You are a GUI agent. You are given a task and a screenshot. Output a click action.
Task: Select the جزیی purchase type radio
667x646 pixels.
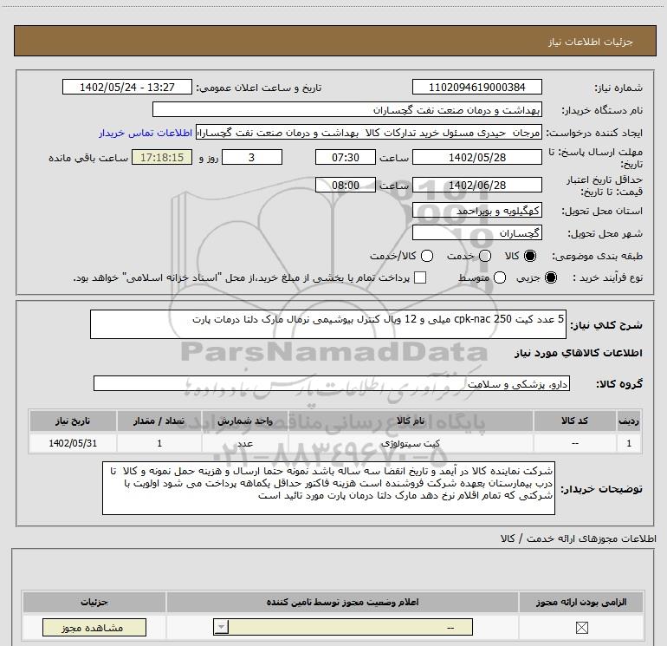click(x=550, y=278)
